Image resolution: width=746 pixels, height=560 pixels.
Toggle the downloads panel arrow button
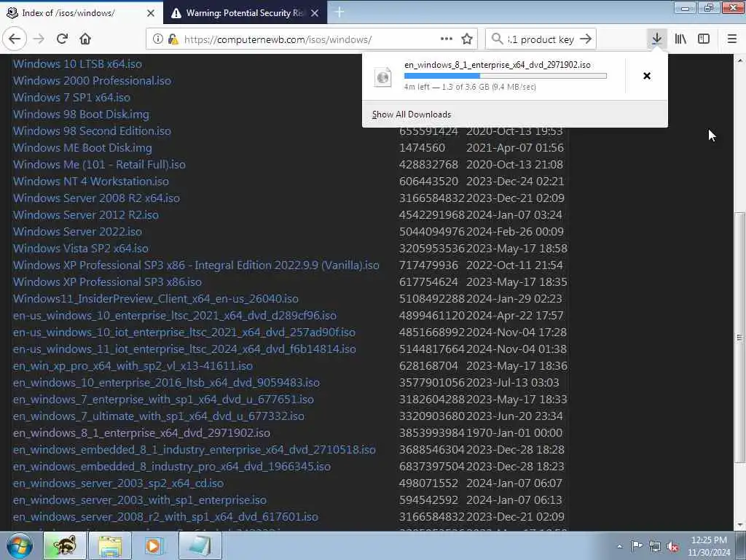pyautogui.click(x=656, y=39)
